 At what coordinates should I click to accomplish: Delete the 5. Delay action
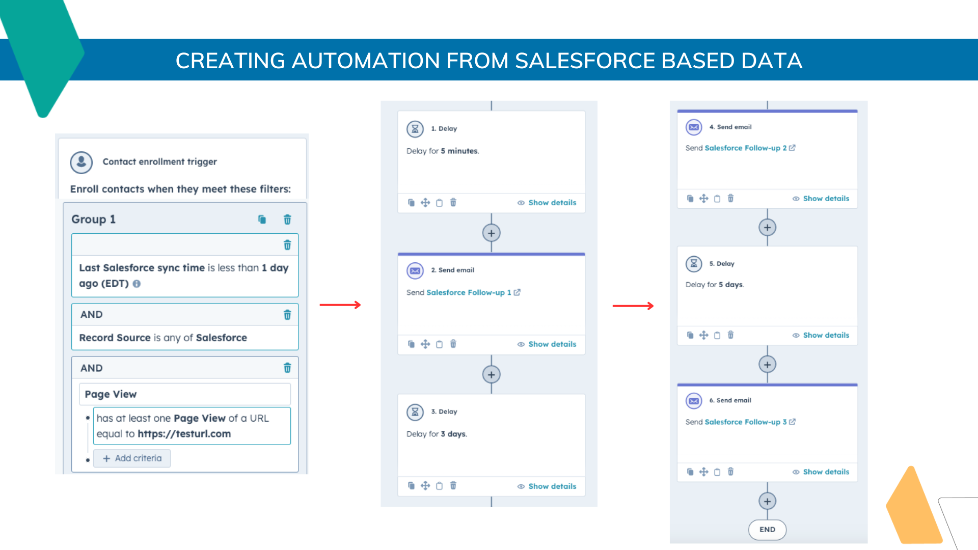pos(730,335)
